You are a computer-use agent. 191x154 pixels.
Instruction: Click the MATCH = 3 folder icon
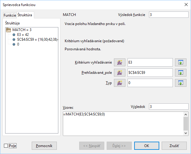[x=8, y=30]
